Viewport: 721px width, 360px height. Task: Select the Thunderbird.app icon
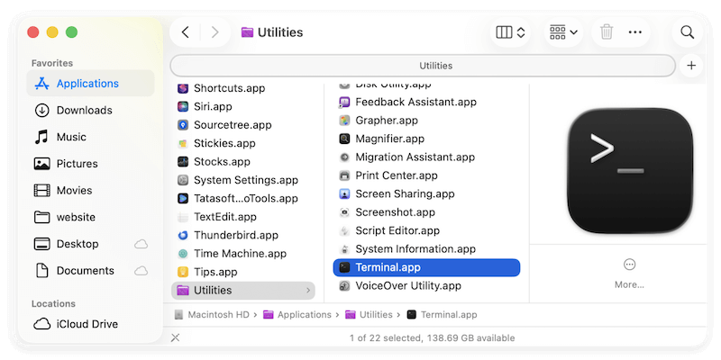(x=183, y=235)
